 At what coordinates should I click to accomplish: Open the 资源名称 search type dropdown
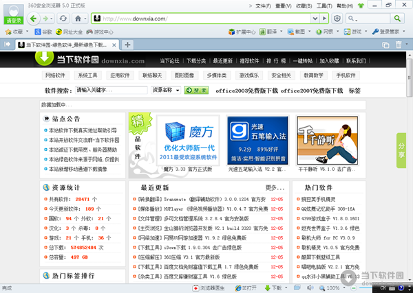click(166, 90)
